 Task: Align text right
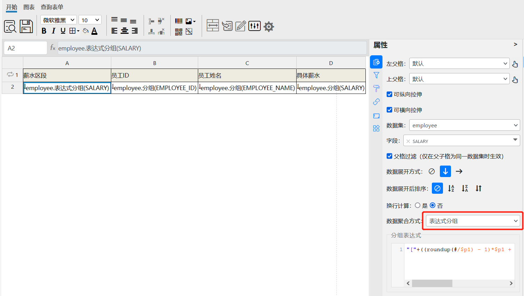point(135,31)
